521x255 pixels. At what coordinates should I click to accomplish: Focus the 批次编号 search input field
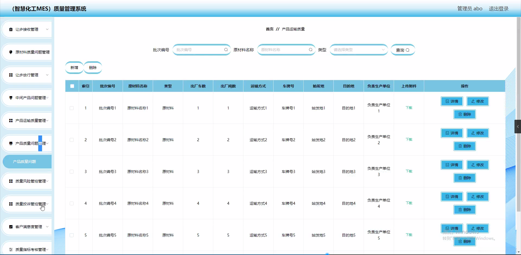click(x=202, y=50)
